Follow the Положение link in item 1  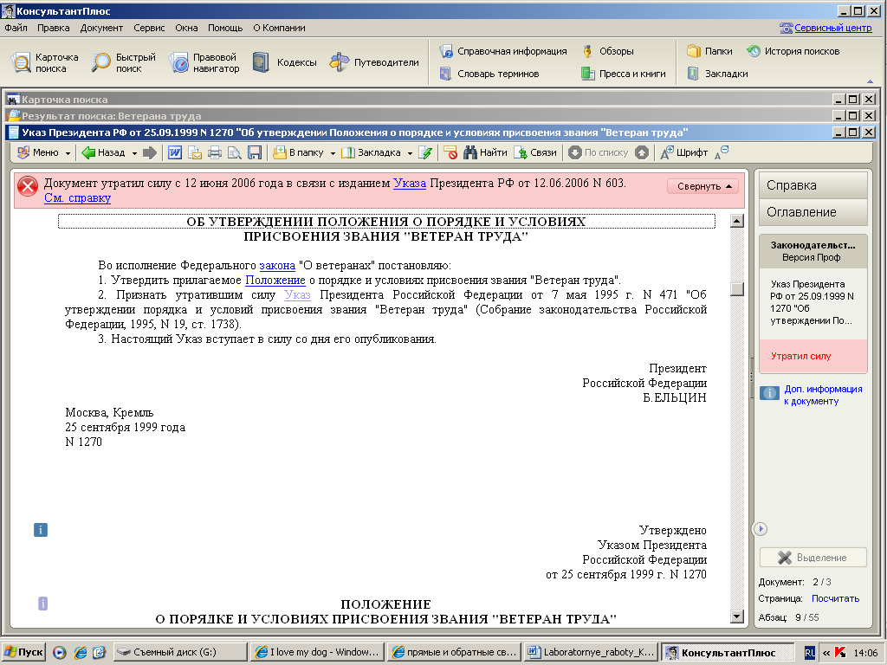pyautogui.click(x=275, y=280)
